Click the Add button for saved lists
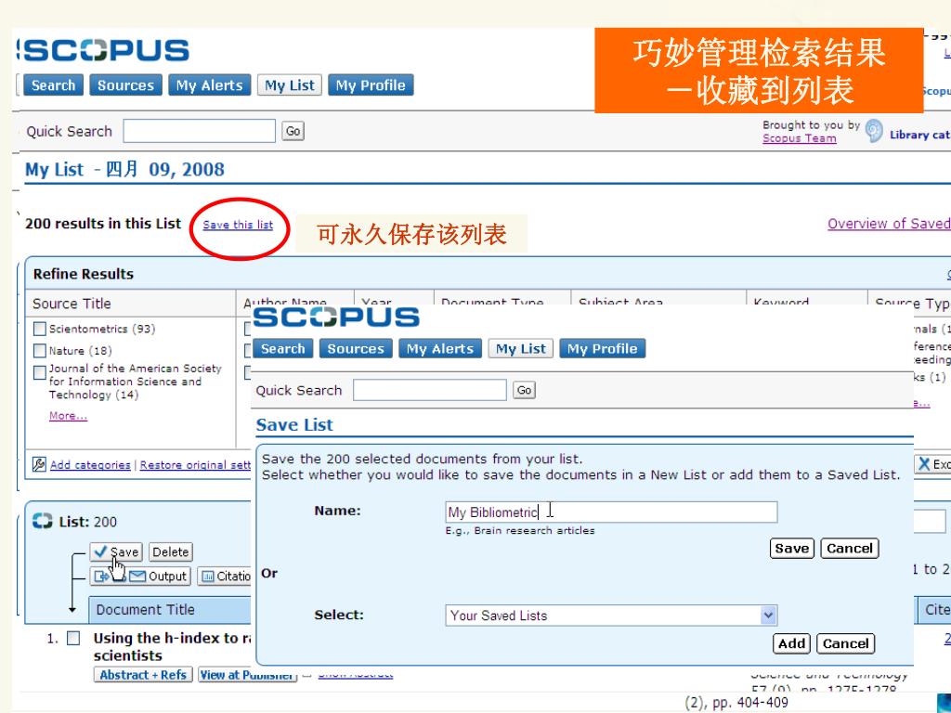This screenshot has height=713, width=951. click(x=791, y=643)
